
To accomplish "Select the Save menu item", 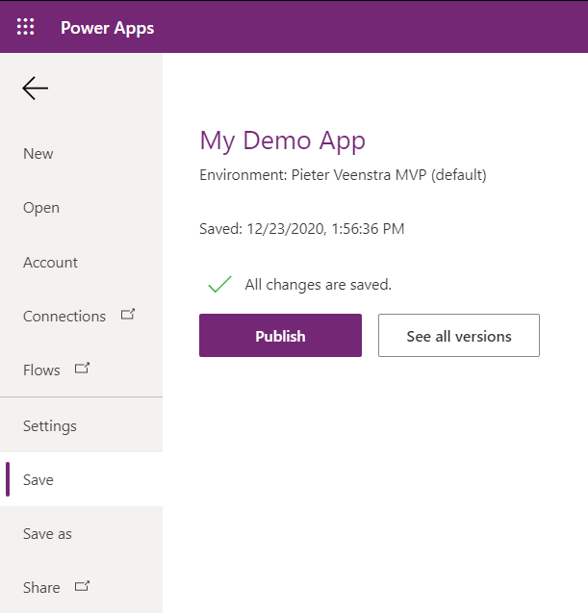I will coord(81,479).
